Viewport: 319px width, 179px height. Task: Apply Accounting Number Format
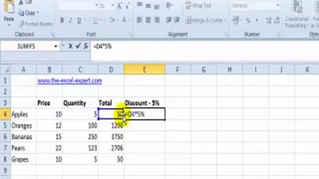pos(236,20)
